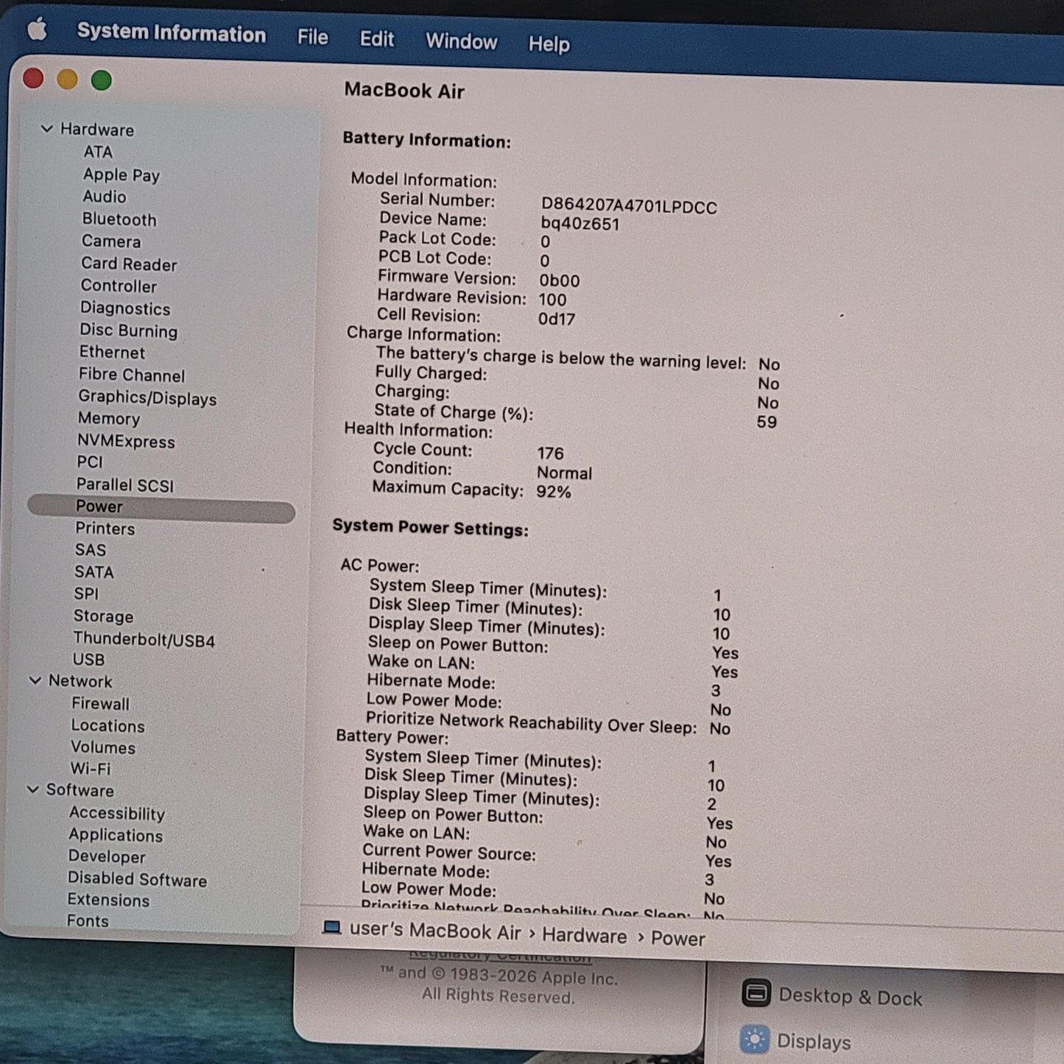Click serial number D864207A4701LPDCC
1064x1064 pixels.
pos(629,207)
